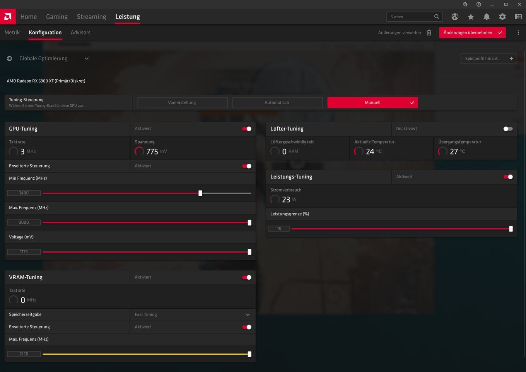Viewport: 526px width, 372px height.
Task: Select Manuell tuning mode
Action: point(372,103)
